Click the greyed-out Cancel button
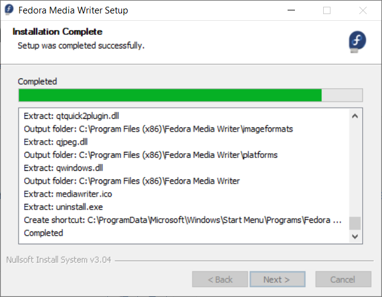The width and height of the screenshot is (382, 297). coord(343,279)
